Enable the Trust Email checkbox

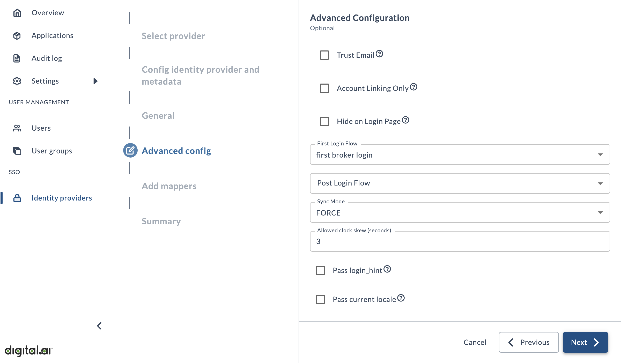pyautogui.click(x=324, y=55)
